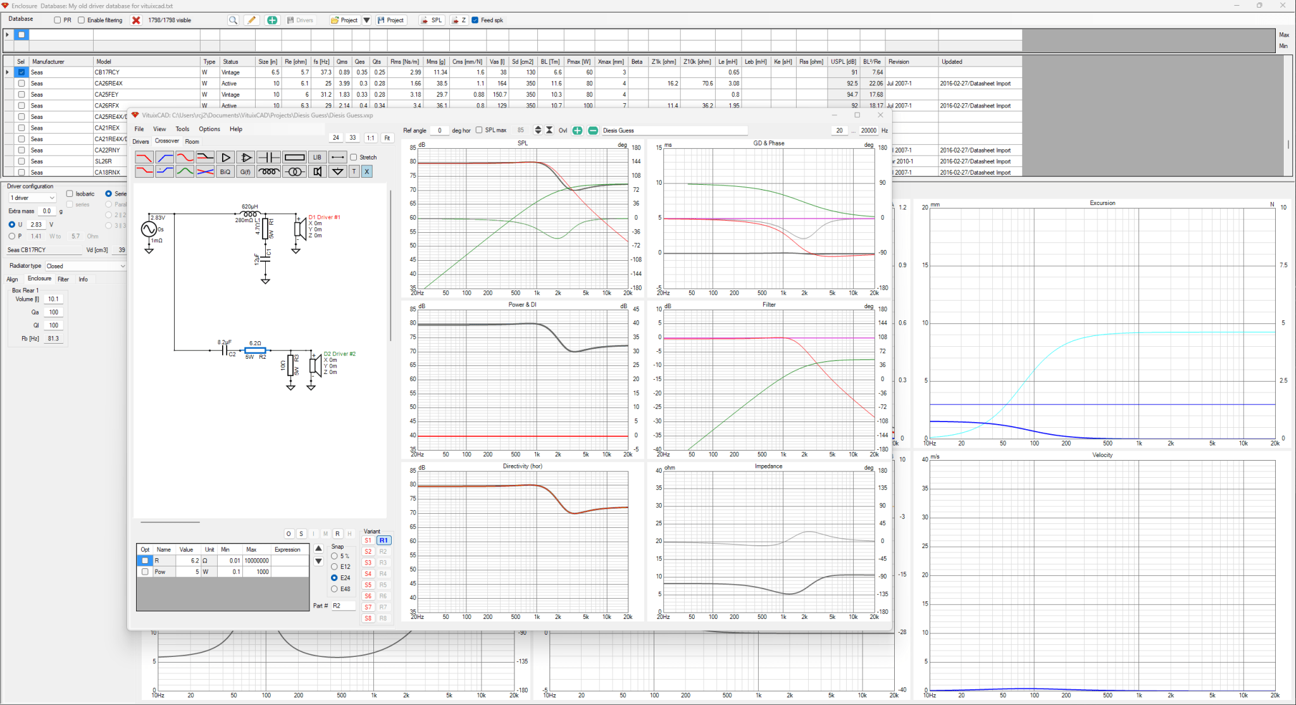The width and height of the screenshot is (1296, 705).
Task: Move parameter up with the up arrow button
Action: [x=318, y=549]
